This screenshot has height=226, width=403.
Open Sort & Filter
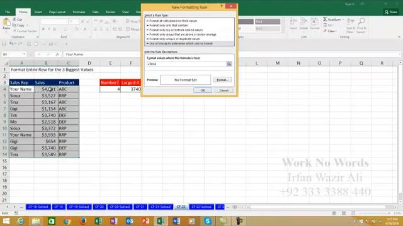coord(350,26)
